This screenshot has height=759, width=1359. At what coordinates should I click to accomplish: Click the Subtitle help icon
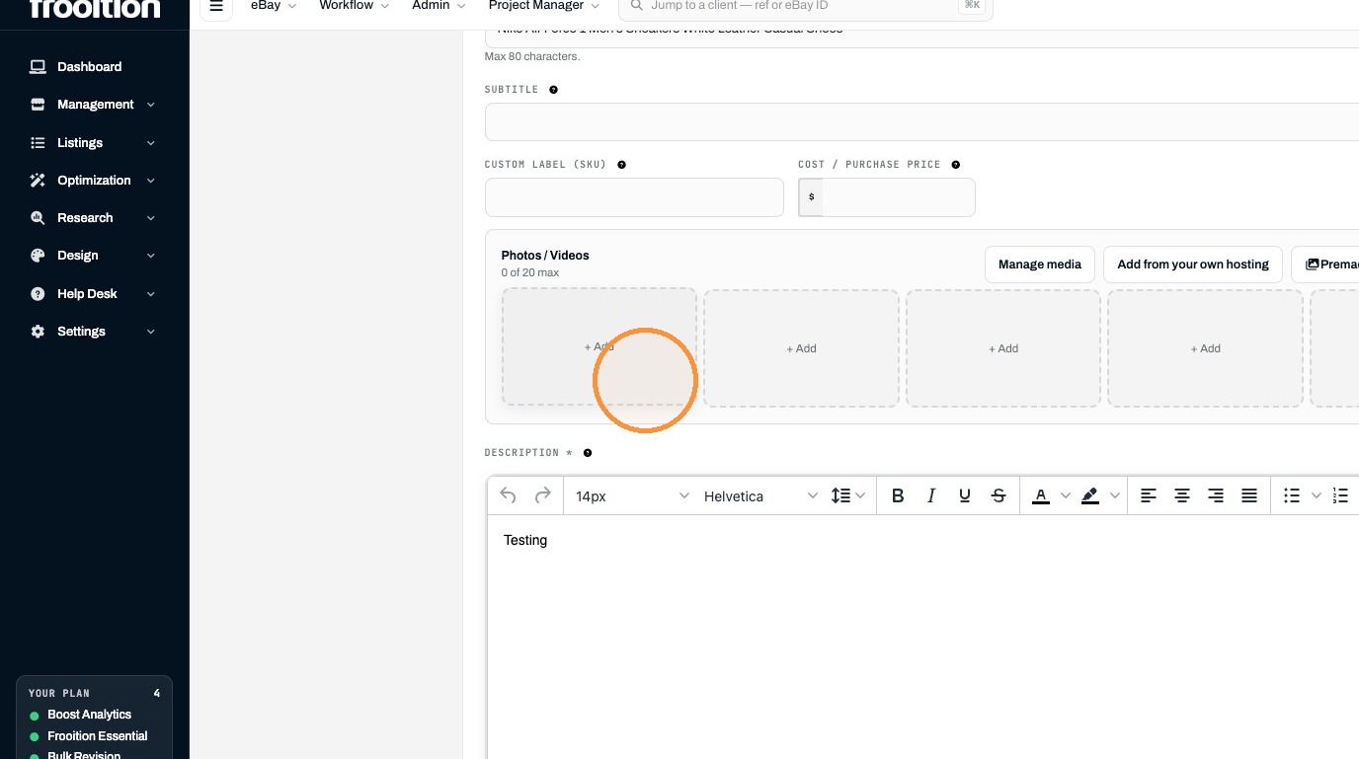(x=553, y=90)
